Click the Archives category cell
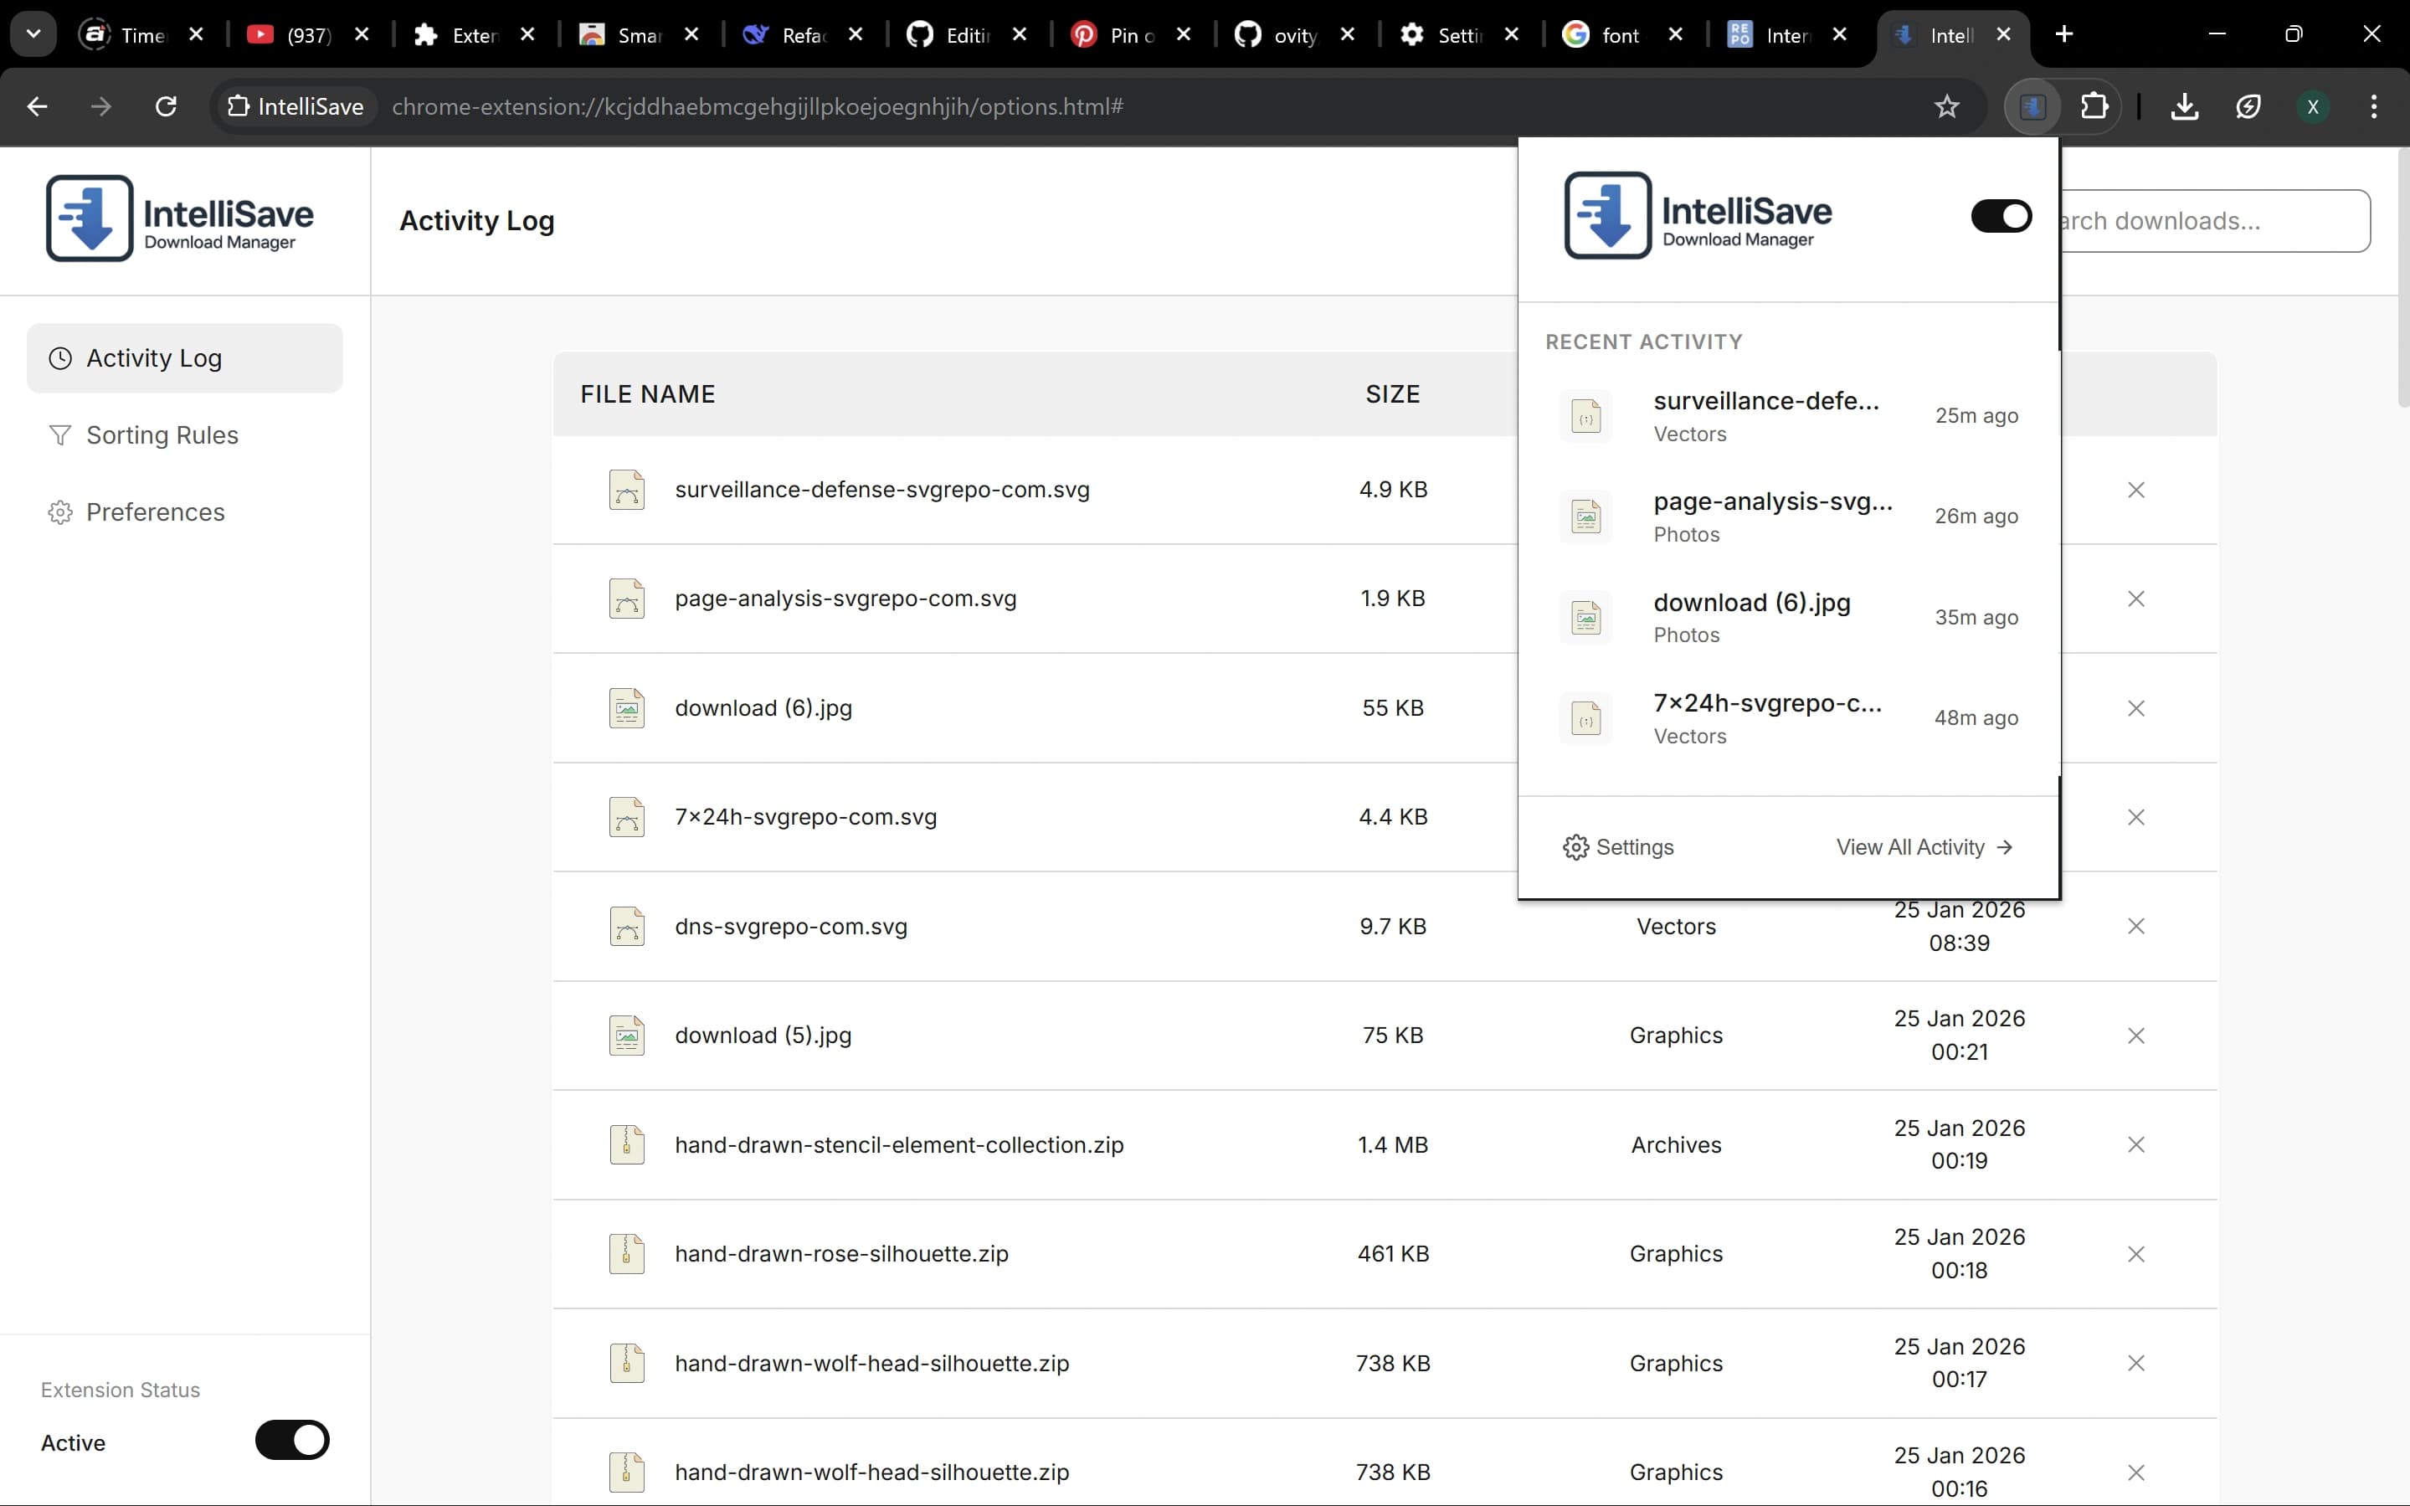The width and height of the screenshot is (2410, 1506). (x=1676, y=1144)
